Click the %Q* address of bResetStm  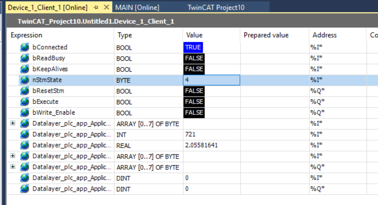click(318, 91)
